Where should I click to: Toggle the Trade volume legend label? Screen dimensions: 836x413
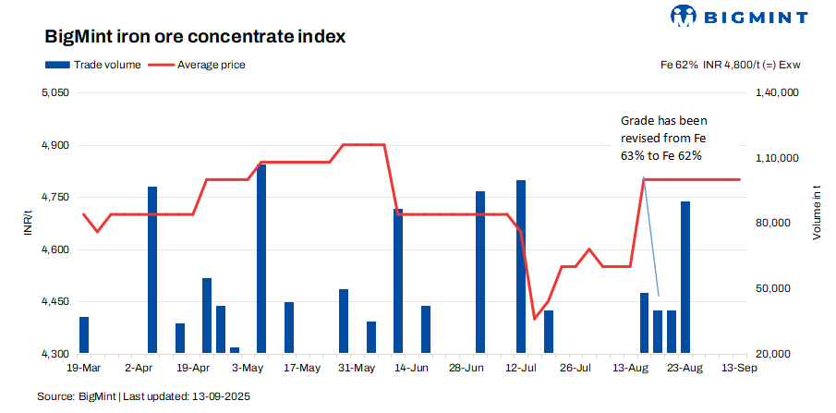(x=106, y=65)
